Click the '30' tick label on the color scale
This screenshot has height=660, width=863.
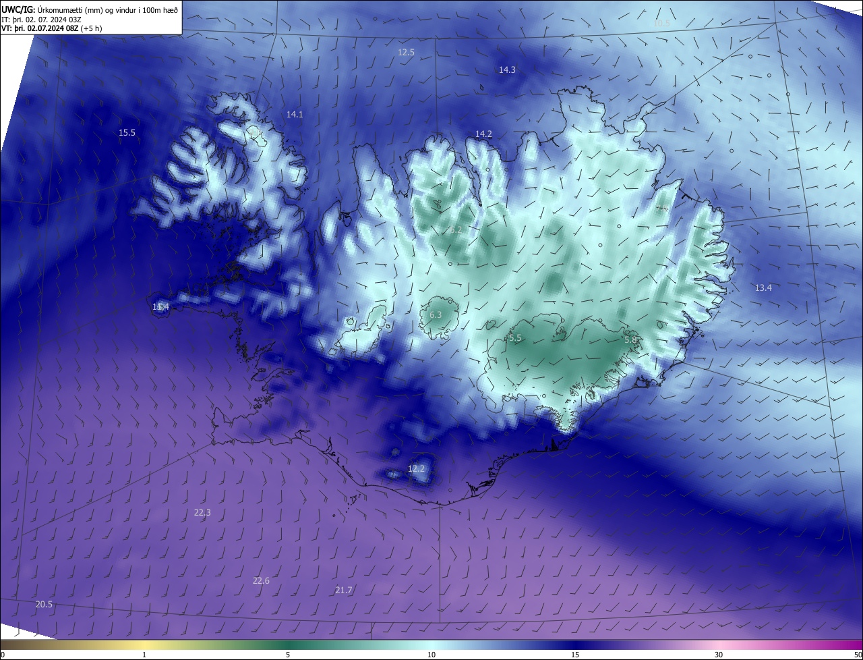pyautogui.click(x=719, y=655)
